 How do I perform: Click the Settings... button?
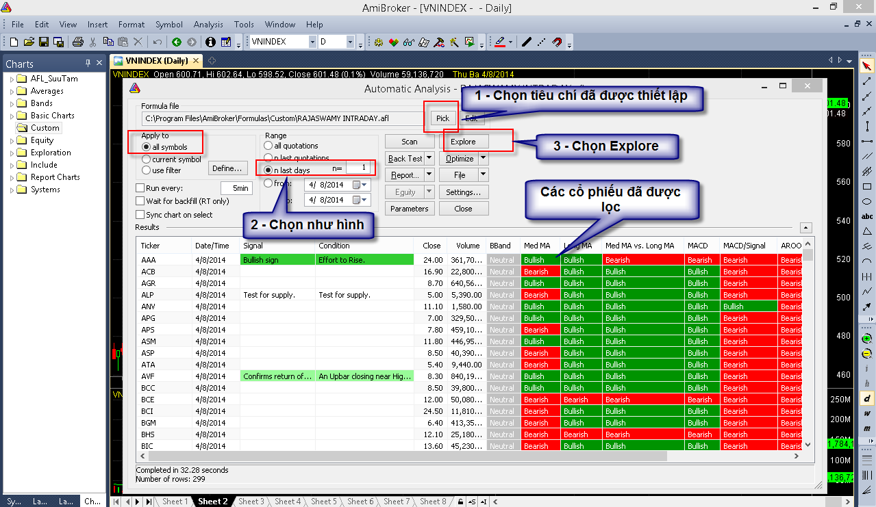(463, 192)
